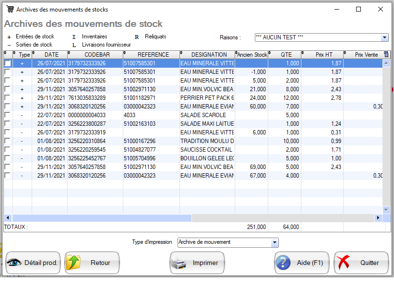
Task: Click the red X icon on Quitter
Action: pyautogui.click(x=343, y=263)
